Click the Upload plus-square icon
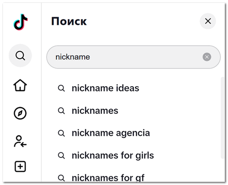 (20, 166)
